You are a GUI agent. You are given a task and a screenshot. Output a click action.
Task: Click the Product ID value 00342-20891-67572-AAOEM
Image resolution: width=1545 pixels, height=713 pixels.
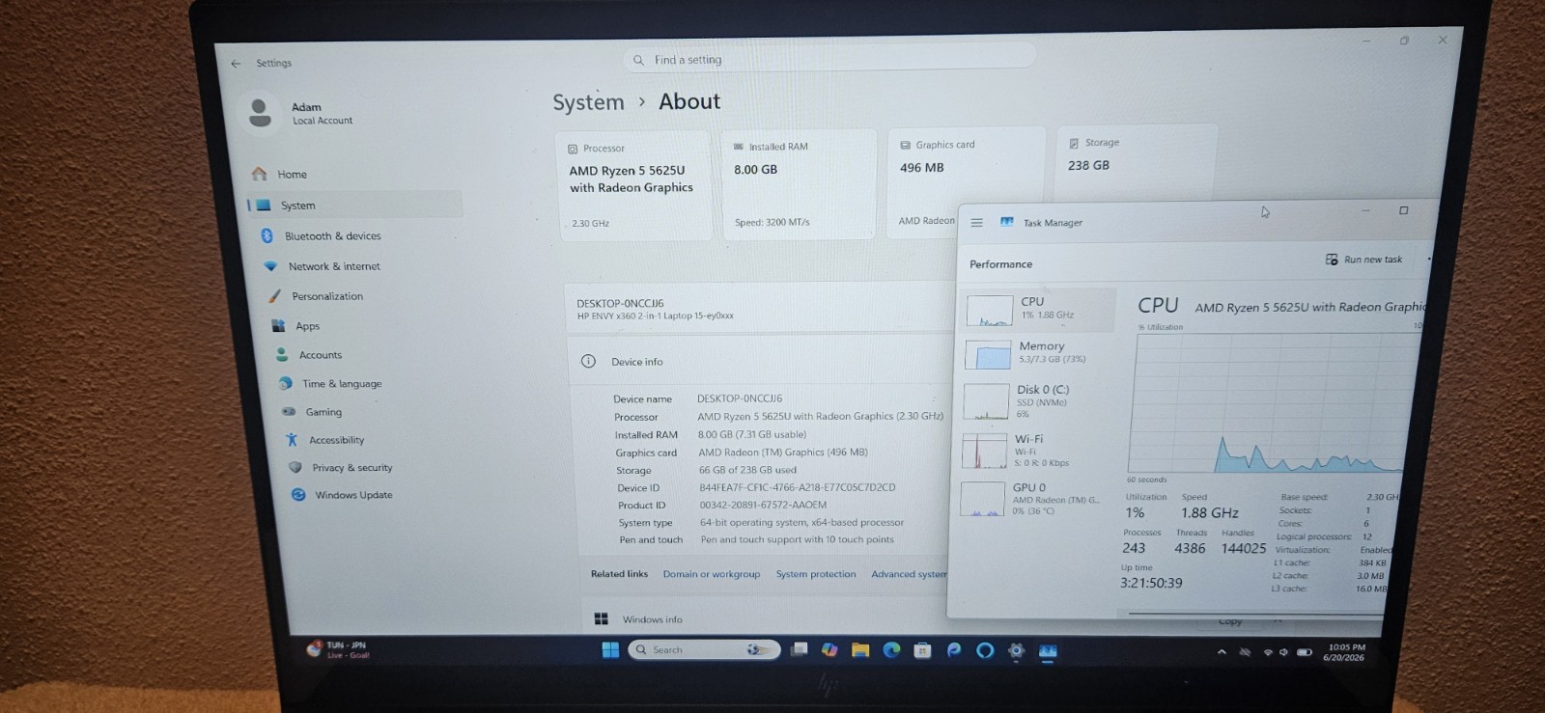coord(763,506)
